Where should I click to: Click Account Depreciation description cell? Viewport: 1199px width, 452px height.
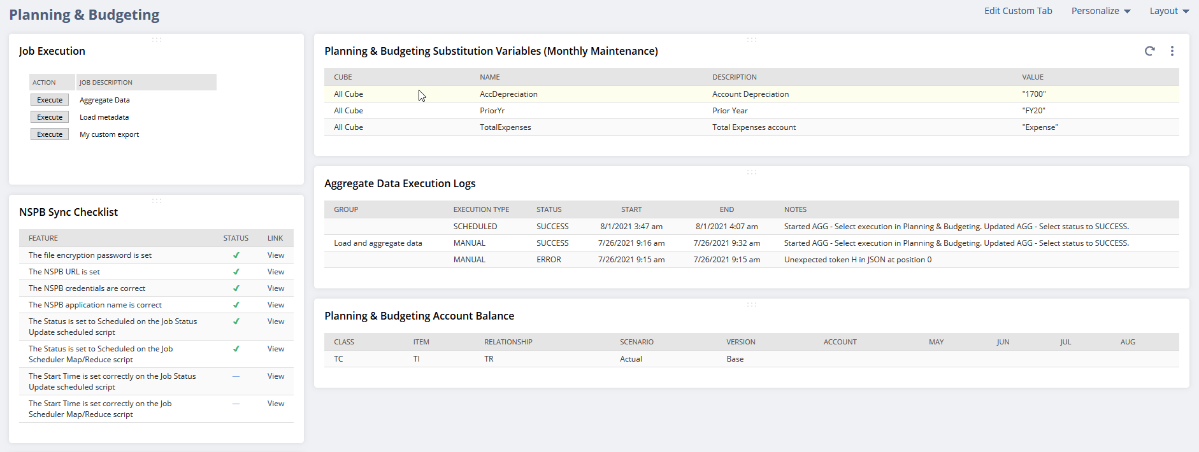750,94
